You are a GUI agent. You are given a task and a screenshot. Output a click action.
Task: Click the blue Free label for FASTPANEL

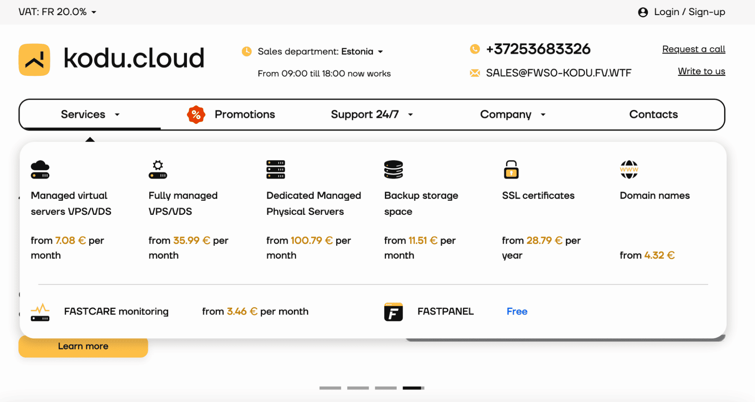[517, 311]
